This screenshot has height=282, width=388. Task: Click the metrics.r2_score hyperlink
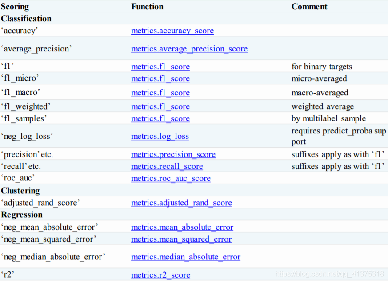[x=160, y=275]
